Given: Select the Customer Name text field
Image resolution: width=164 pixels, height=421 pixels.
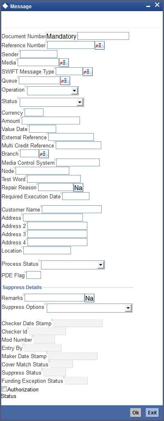Looking at the screenshot, I should [72, 209].
